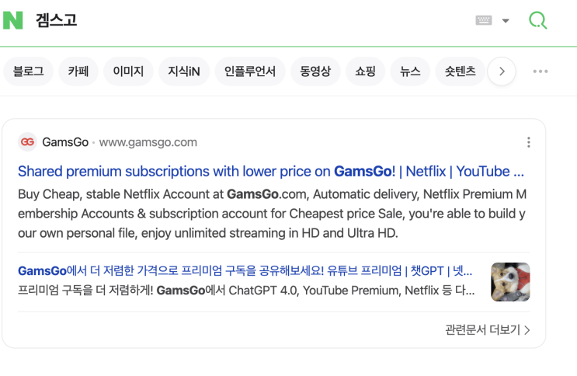Open the GamsGo에서 더 저렴한 가격으로 link
Image resolution: width=577 pixels, height=376 pixels.
point(245,270)
